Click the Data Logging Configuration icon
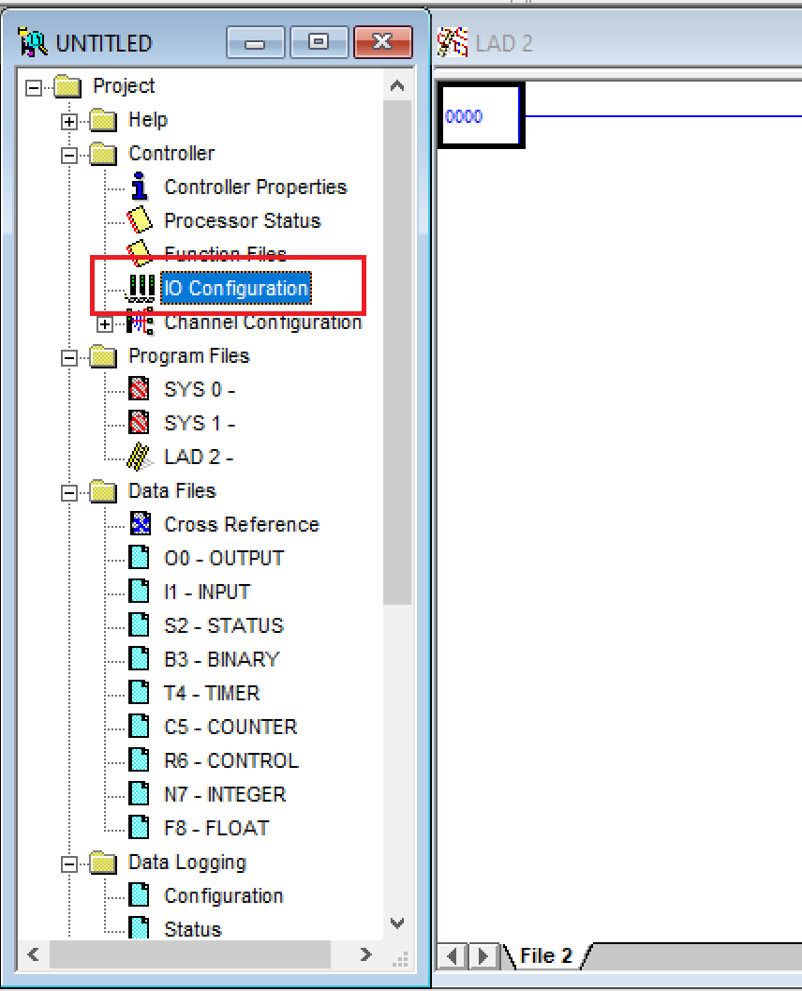This screenshot has height=991, width=802. (139, 895)
